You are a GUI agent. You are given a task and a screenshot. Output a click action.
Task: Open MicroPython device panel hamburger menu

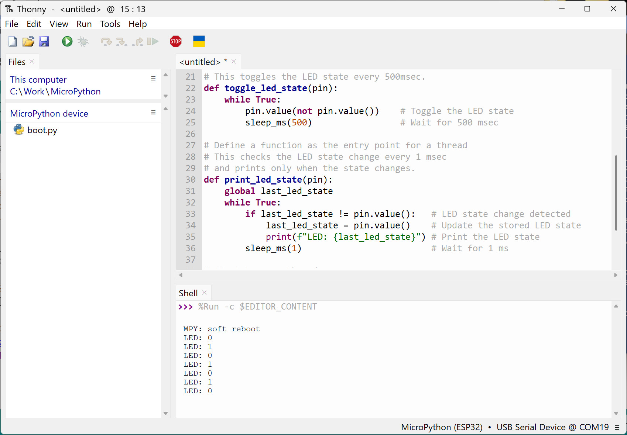pyautogui.click(x=153, y=112)
